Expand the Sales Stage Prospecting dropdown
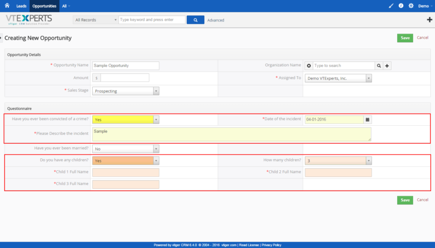The width and height of the screenshot is (435, 248). tap(126, 91)
